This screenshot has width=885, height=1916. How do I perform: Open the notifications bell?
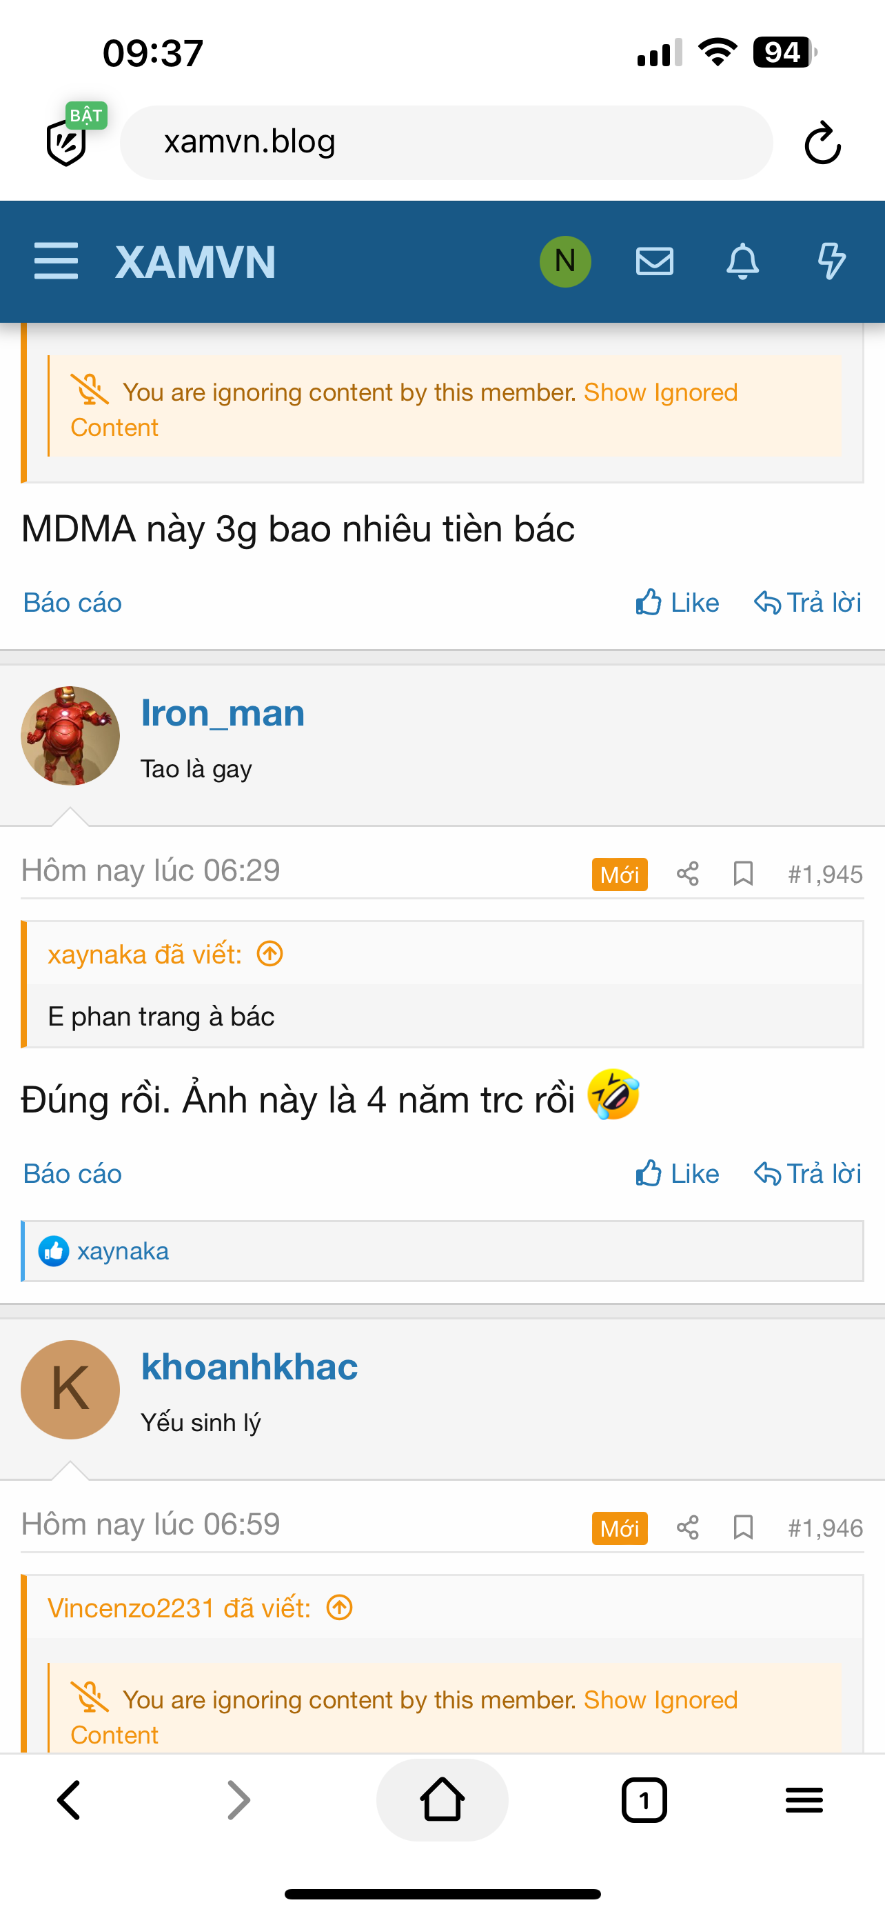(x=742, y=261)
